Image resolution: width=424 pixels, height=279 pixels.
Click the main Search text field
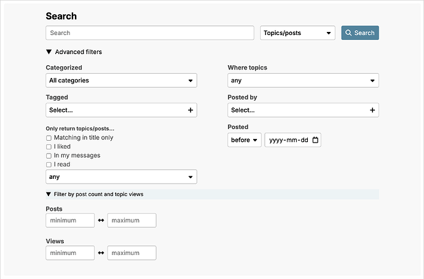(150, 33)
